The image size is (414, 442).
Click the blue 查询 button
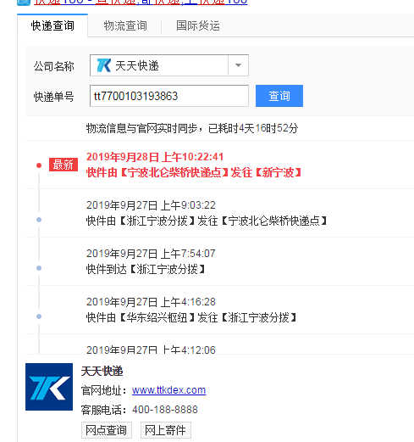[279, 96]
